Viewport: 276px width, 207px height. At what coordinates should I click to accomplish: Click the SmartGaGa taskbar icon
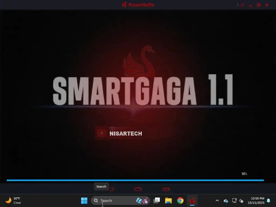(192, 201)
